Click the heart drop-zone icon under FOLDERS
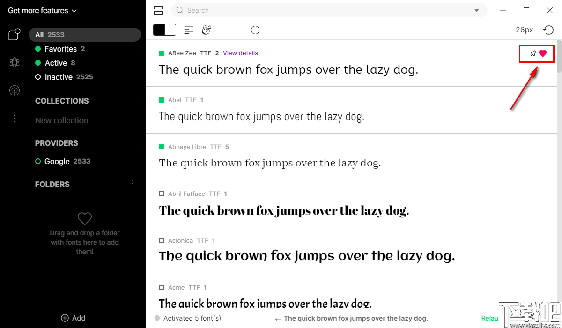 click(85, 218)
